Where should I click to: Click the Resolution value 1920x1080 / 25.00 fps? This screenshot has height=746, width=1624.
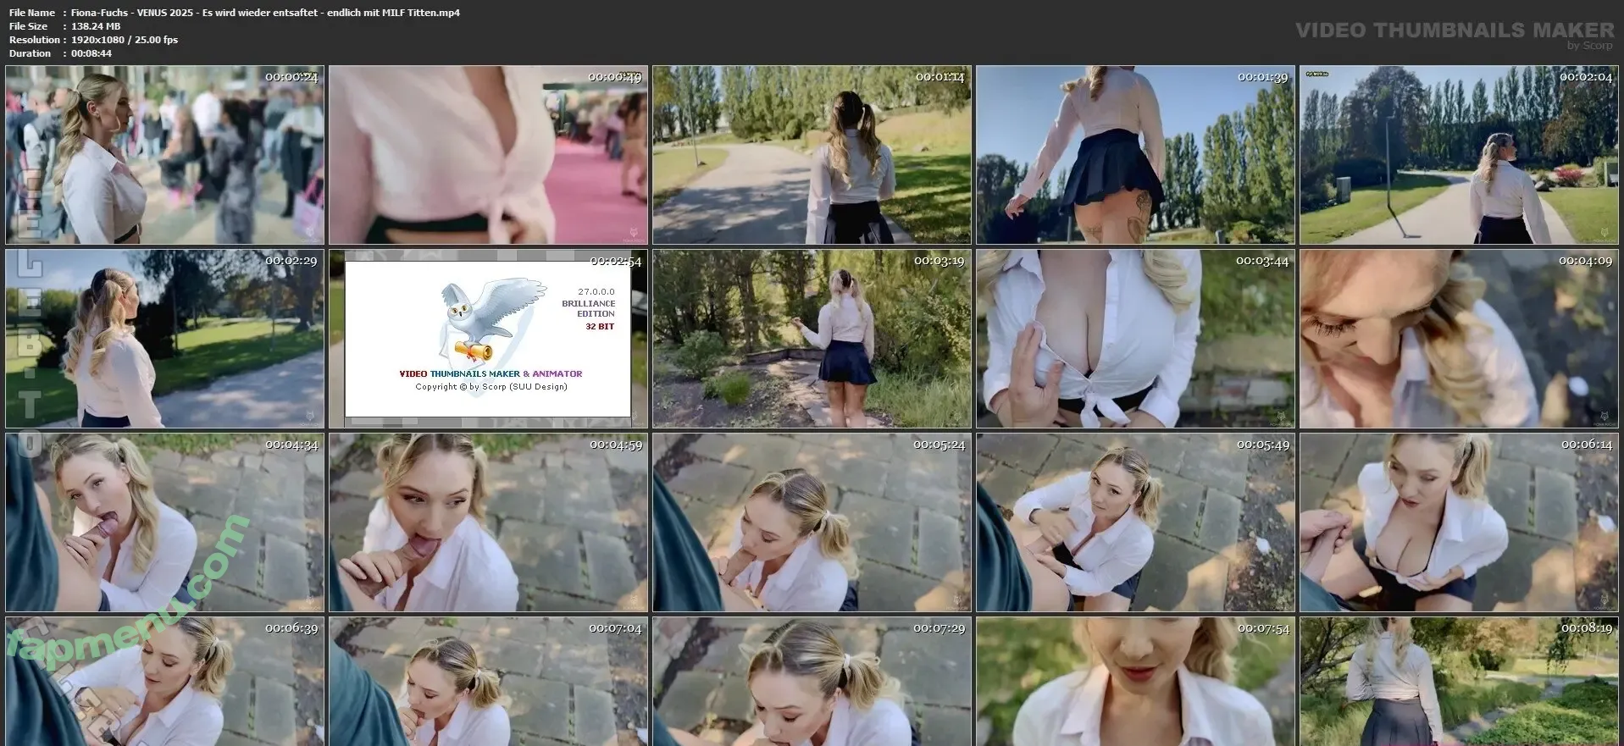pyautogui.click(x=124, y=40)
